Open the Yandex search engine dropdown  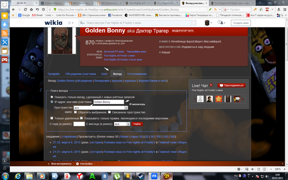[x=226, y=9]
